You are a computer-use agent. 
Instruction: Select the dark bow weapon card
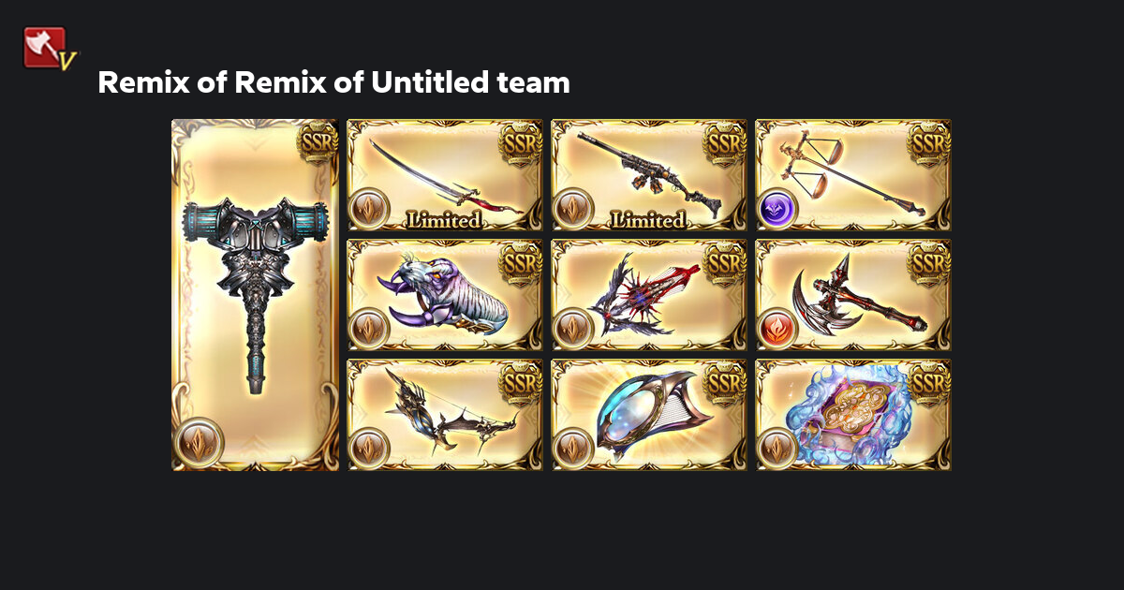445,415
